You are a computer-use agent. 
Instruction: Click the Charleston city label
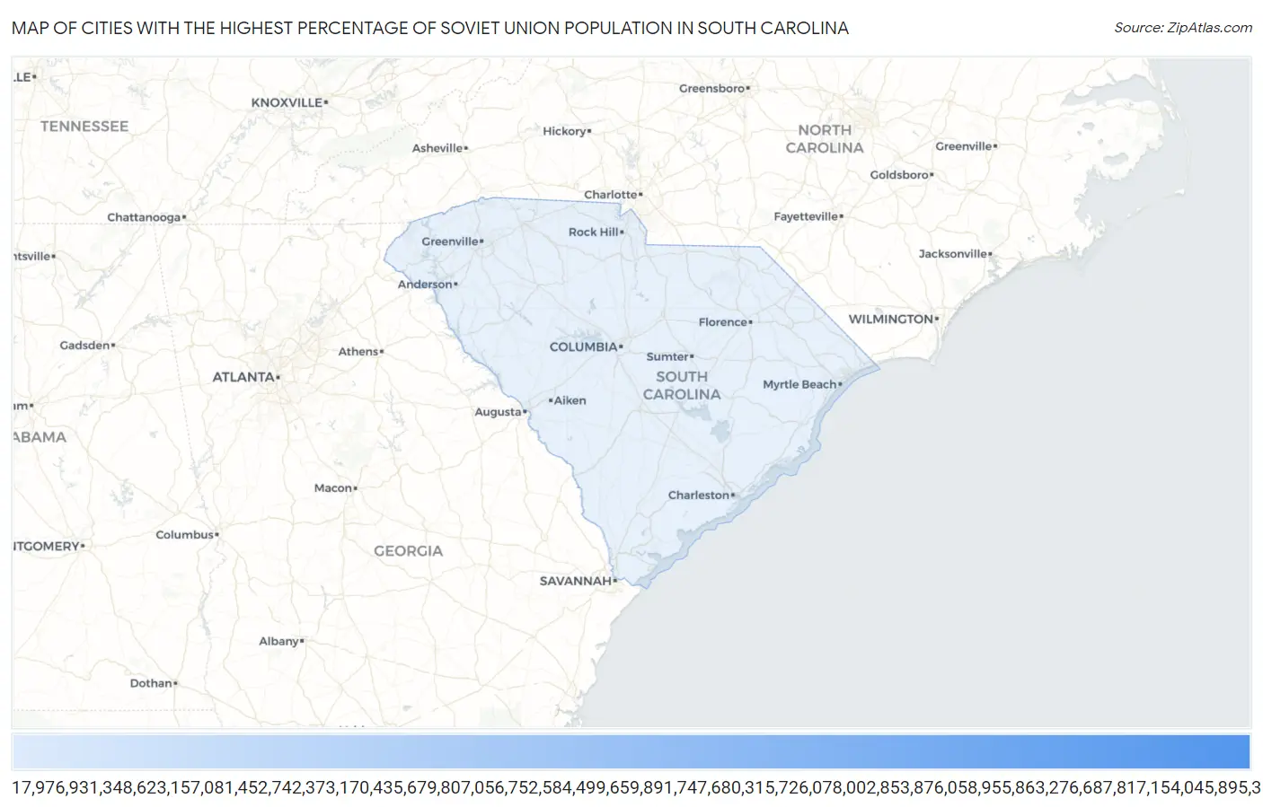tap(699, 495)
